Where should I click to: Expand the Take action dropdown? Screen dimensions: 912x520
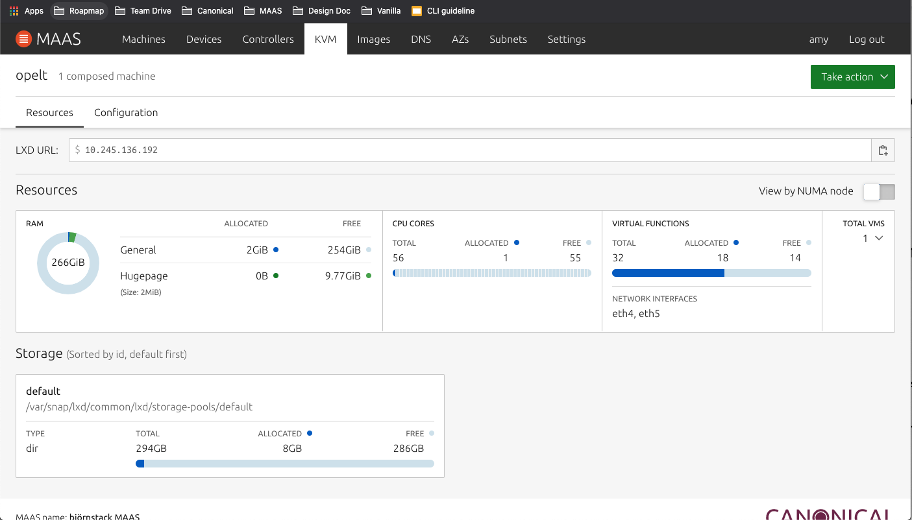pos(852,77)
